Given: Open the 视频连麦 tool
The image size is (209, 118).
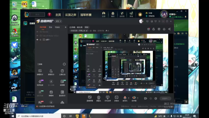Looking at the screenshot, I should click(40, 83).
